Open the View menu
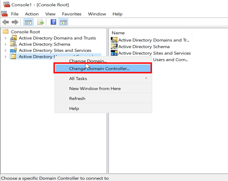 50,14
